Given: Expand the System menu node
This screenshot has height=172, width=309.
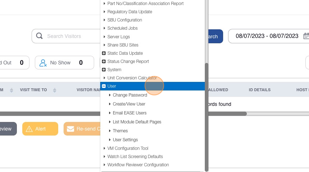Looking at the screenshot, I should click(x=104, y=70).
